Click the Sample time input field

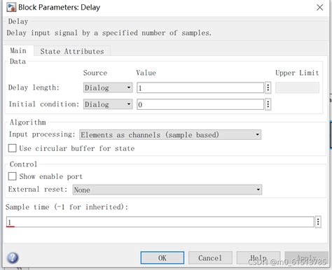coord(160,222)
